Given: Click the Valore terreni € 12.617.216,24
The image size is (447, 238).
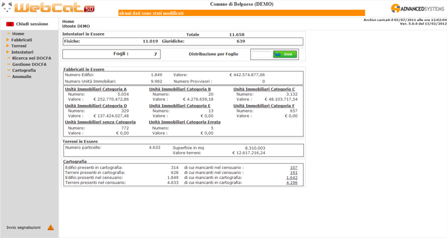Looking at the screenshot, I should coord(248,153).
